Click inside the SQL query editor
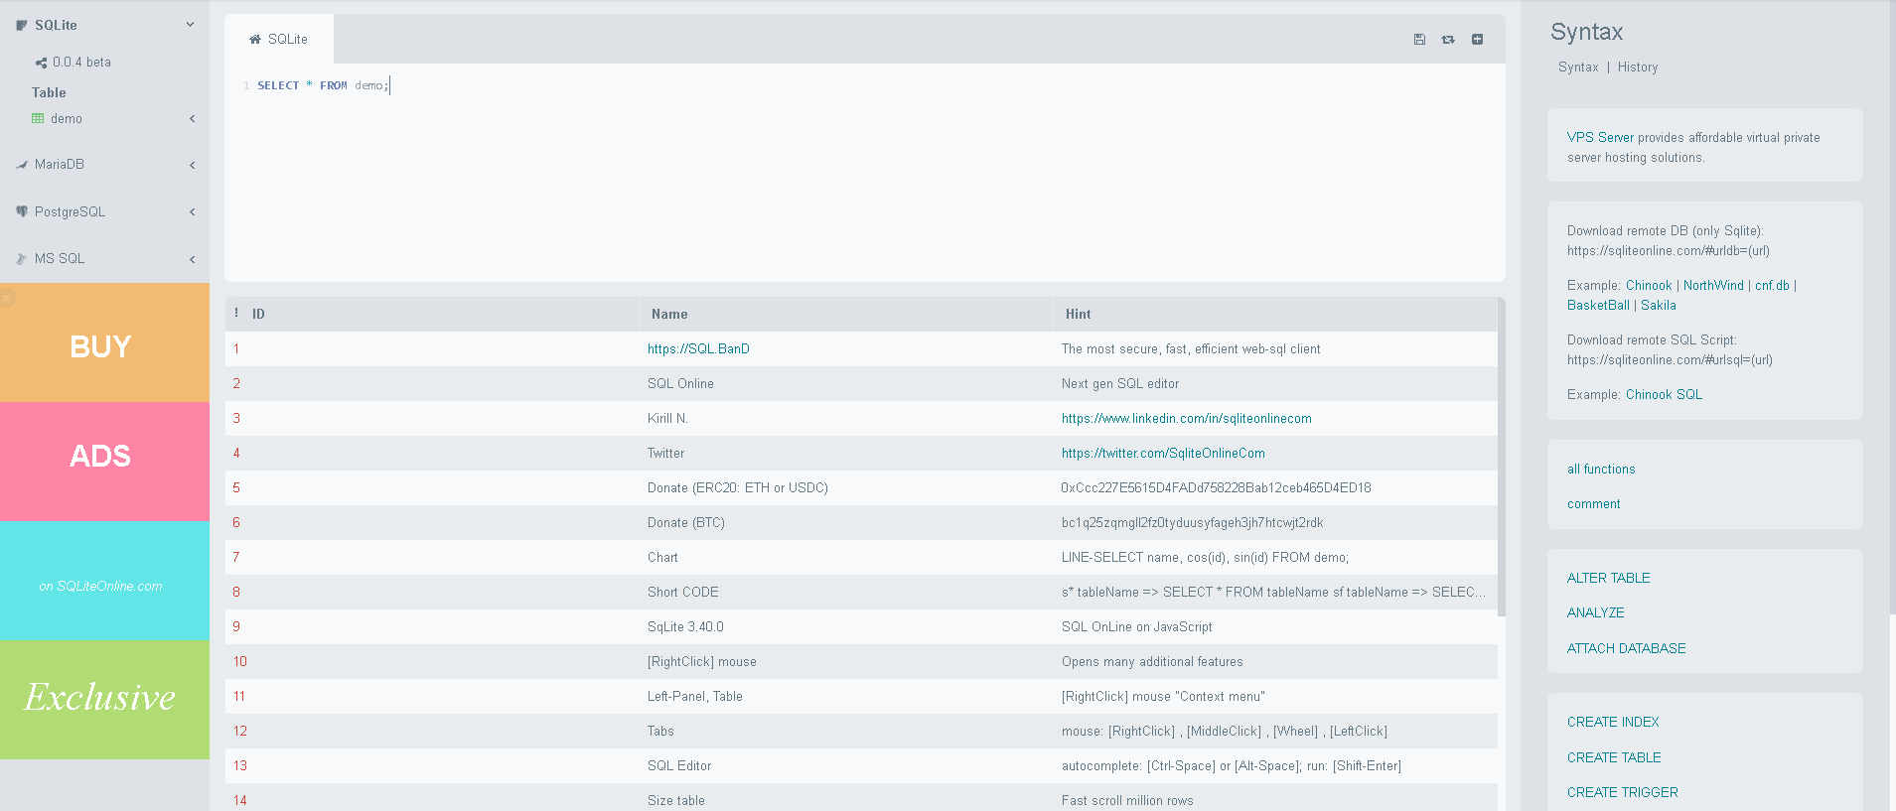Screen dimensions: 1896x811 coord(864,174)
